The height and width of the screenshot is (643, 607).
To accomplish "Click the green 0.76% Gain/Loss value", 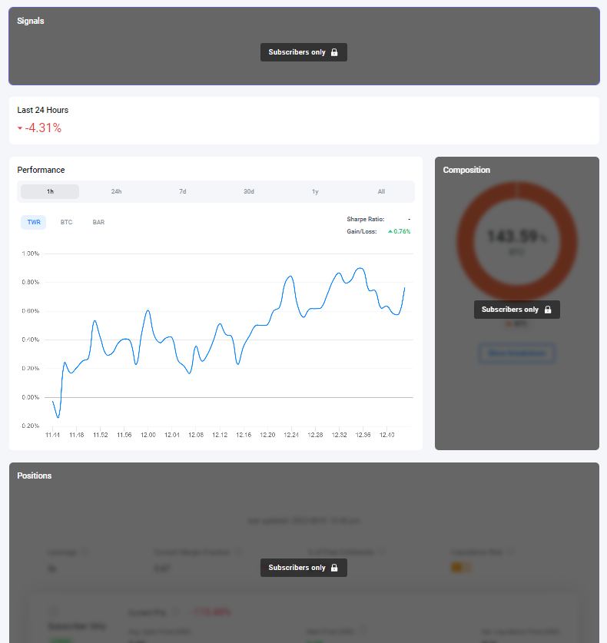I will point(402,231).
